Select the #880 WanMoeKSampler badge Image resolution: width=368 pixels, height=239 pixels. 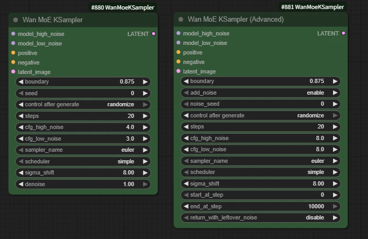pos(123,7)
